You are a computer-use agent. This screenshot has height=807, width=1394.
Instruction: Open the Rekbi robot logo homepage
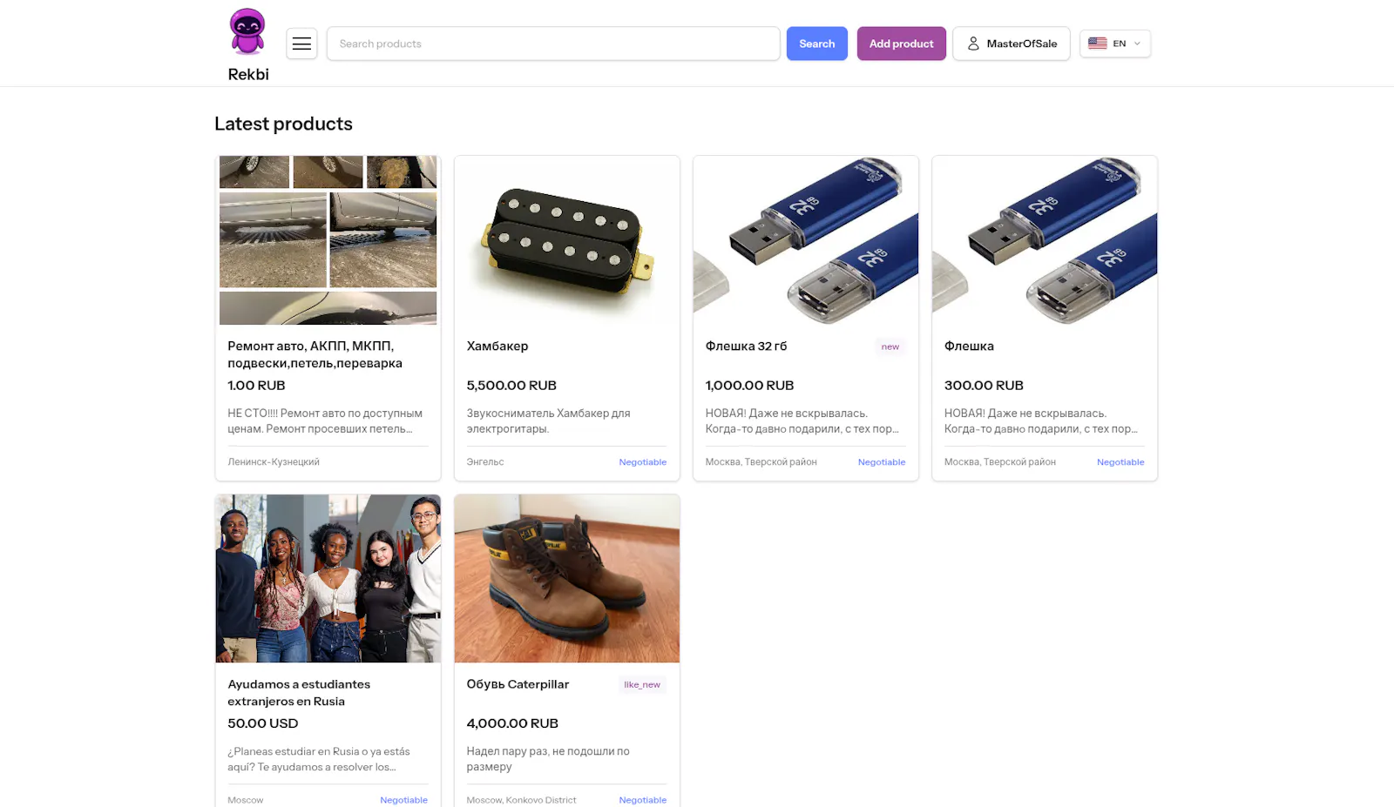247,31
